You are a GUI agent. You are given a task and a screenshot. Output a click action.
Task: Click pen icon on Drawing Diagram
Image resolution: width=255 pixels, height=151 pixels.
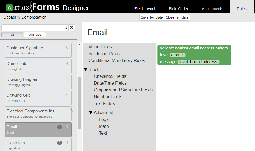tap(67, 79)
